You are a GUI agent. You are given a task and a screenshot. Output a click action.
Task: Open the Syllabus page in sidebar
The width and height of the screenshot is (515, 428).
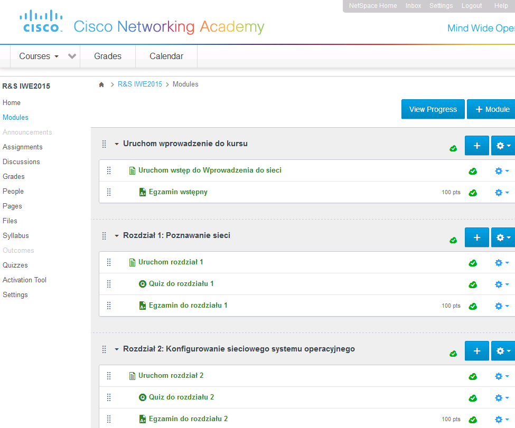click(16, 236)
